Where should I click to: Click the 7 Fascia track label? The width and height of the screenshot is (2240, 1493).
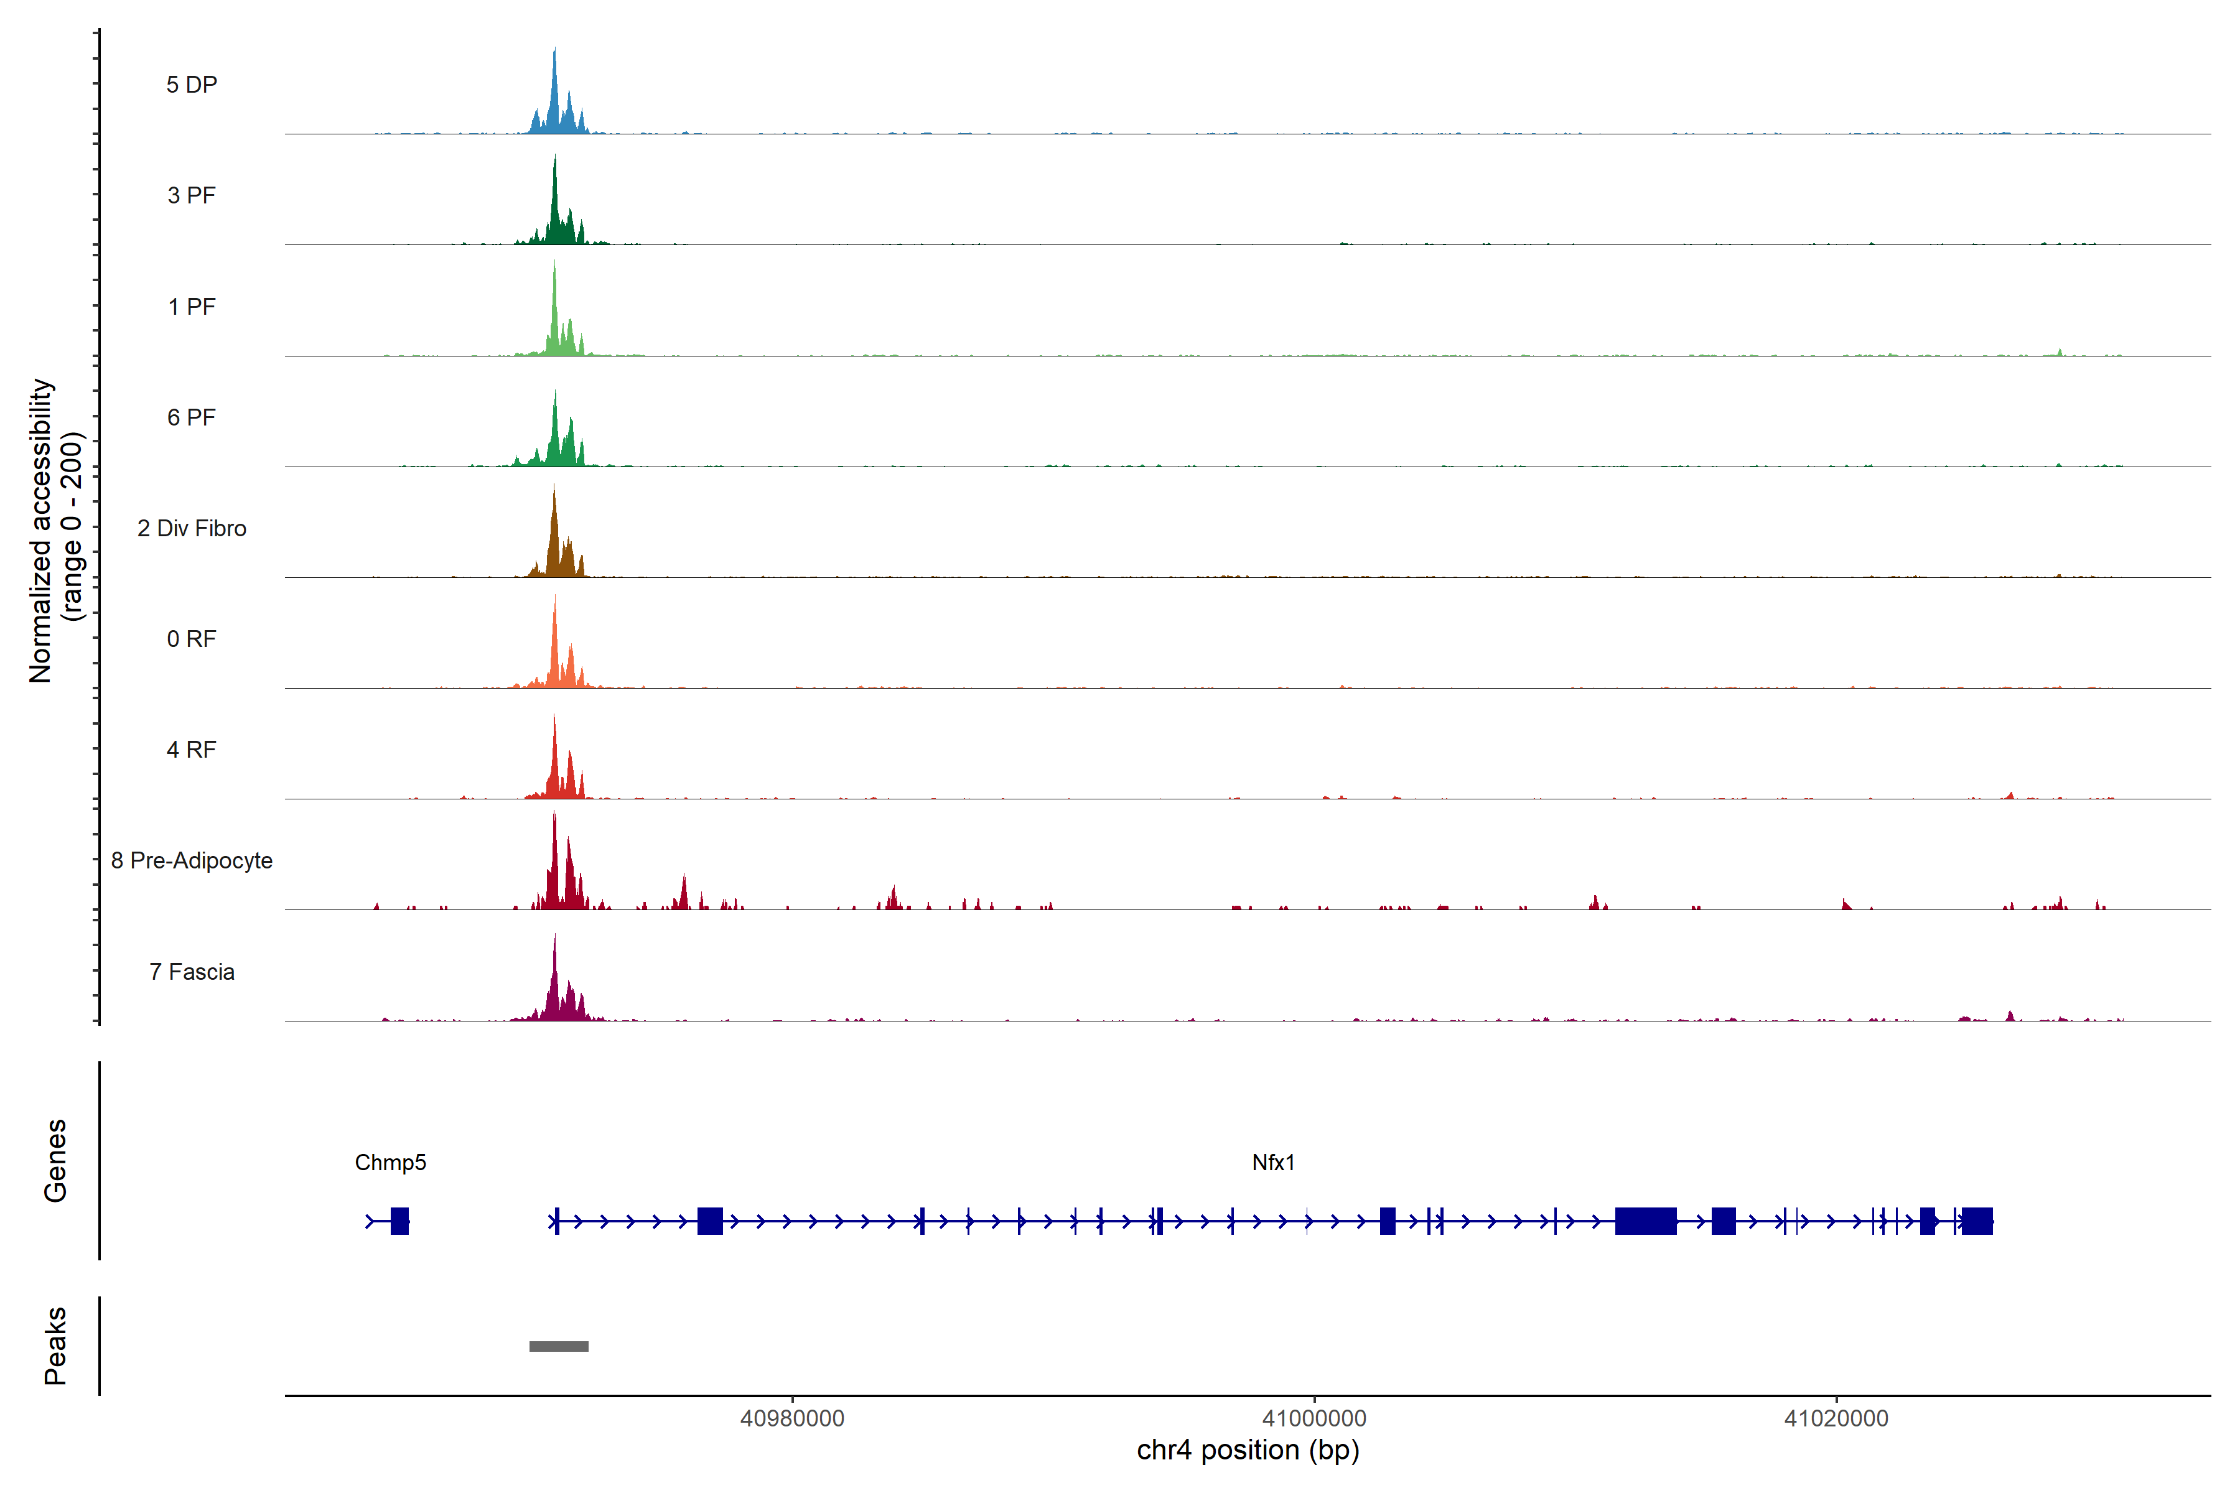(x=192, y=971)
